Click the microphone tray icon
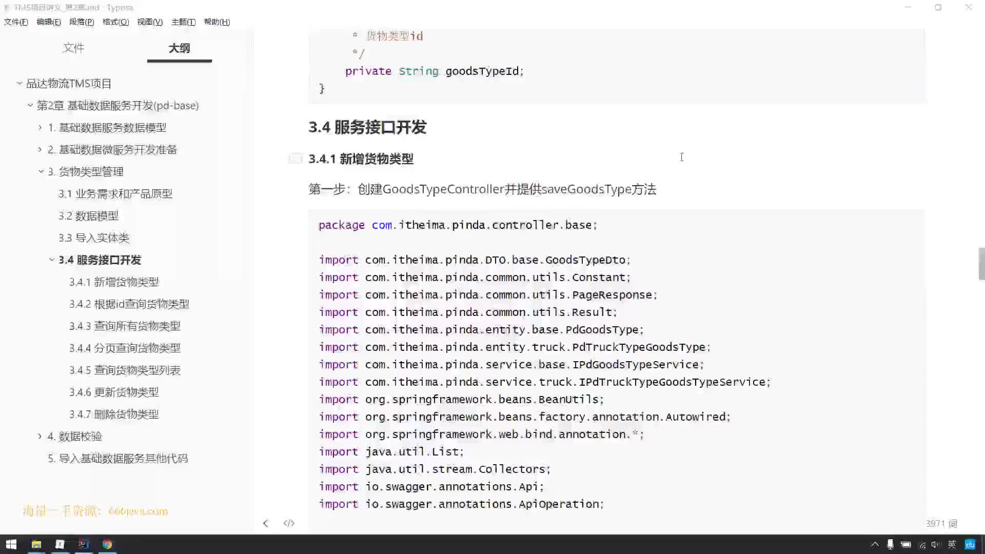Screen dimensions: 985x554 point(890,544)
